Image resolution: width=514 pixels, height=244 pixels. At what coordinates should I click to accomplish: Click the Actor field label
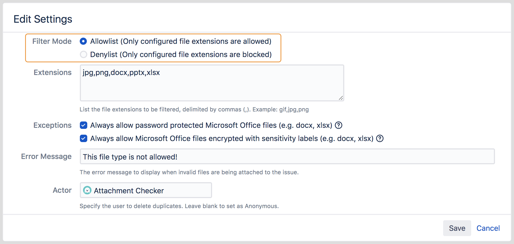click(62, 190)
